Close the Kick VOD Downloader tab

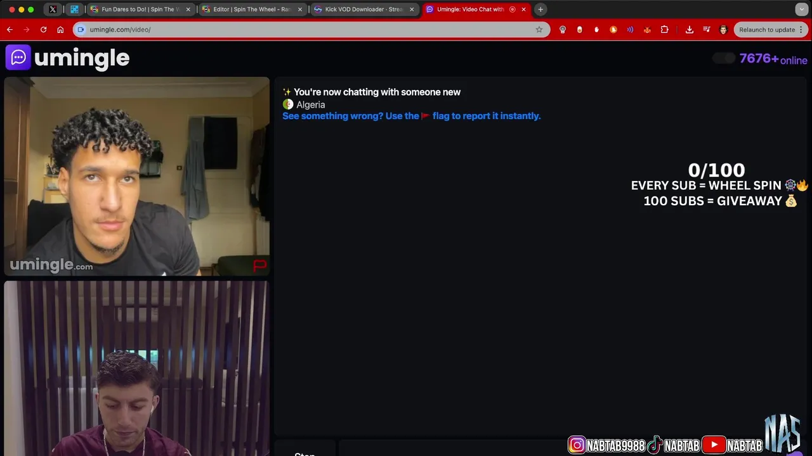[412, 9]
